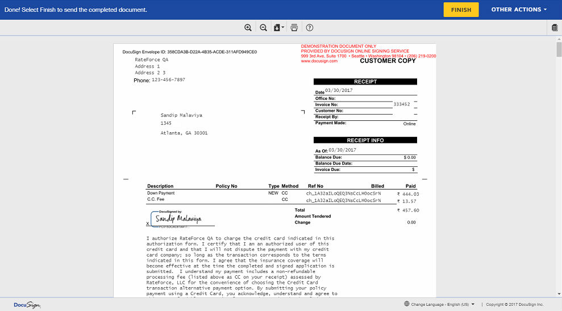Open help with the question mark icon
The image size is (562, 311).
coord(310,28)
